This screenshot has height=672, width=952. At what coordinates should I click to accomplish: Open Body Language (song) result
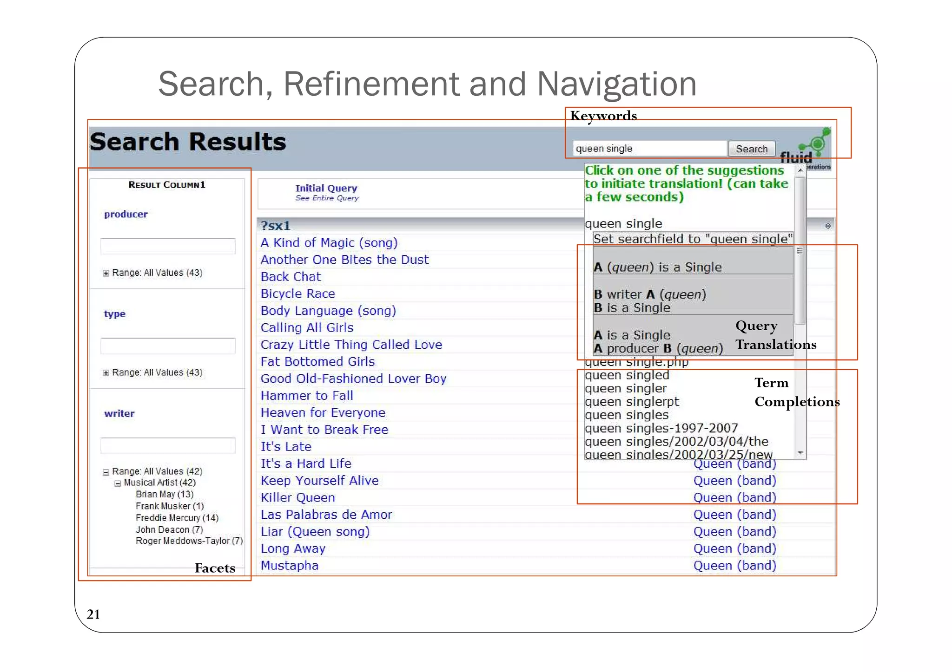pyautogui.click(x=328, y=311)
